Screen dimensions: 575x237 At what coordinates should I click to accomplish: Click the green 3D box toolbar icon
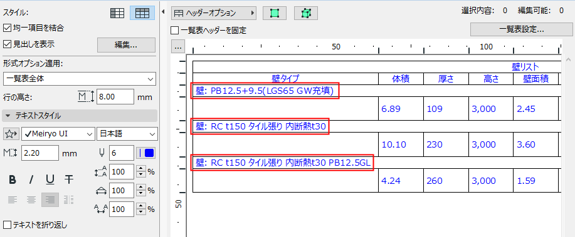[306, 13]
